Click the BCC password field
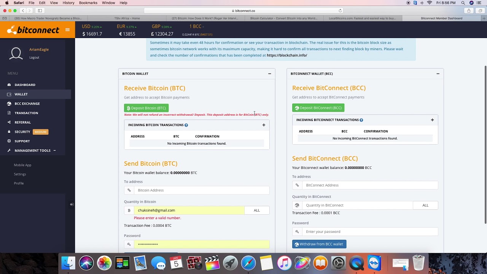487x274 pixels. pyautogui.click(x=370, y=231)
